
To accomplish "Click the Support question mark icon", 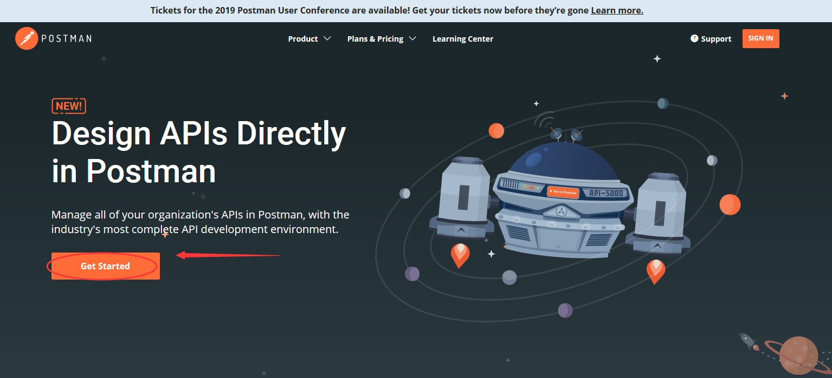I will pos(694,38).
